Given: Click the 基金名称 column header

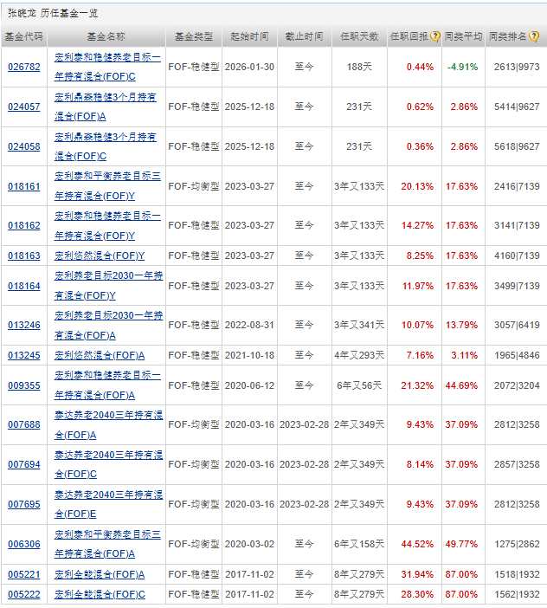Looking at the screenshot, I should (x=106, y=36).
